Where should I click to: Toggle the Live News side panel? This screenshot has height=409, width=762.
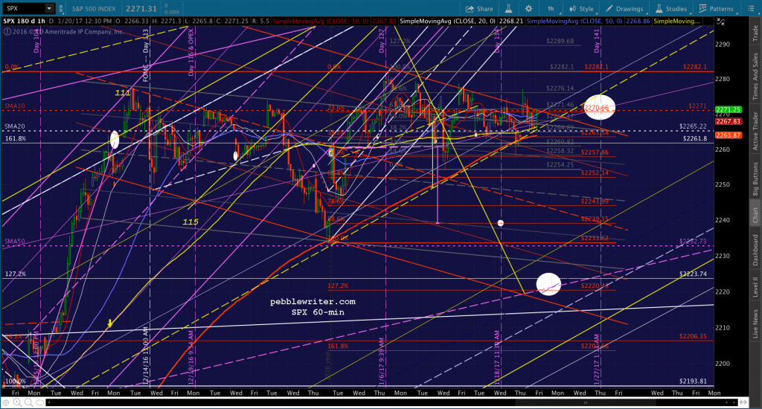coord(755,323)
